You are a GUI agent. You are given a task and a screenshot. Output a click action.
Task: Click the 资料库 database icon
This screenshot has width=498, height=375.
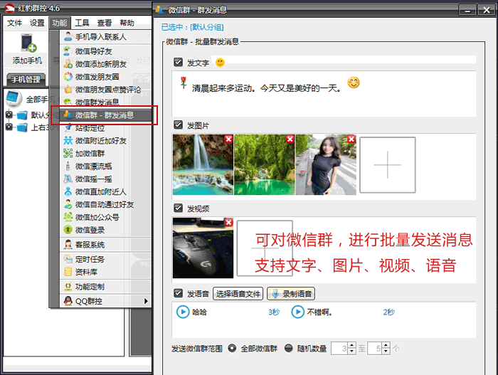tap(68, 272)
